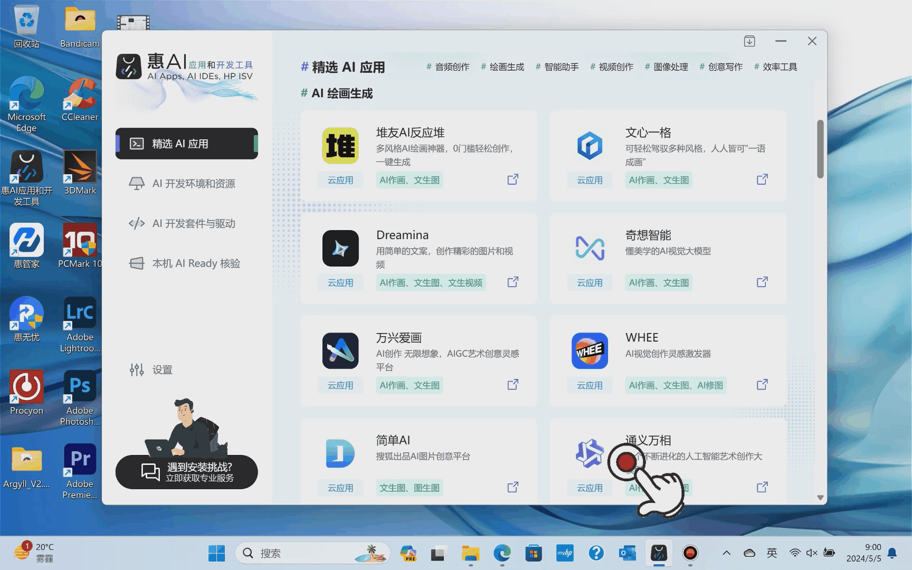Viewport: 912px width, 570px height.
Task: Toggle the 英 input method indicator
Action: [772, 553]
